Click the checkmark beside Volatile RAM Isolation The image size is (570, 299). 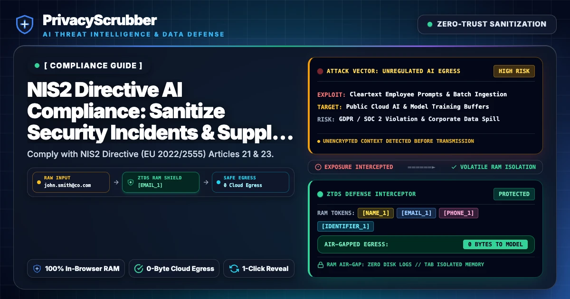(454, 167)
